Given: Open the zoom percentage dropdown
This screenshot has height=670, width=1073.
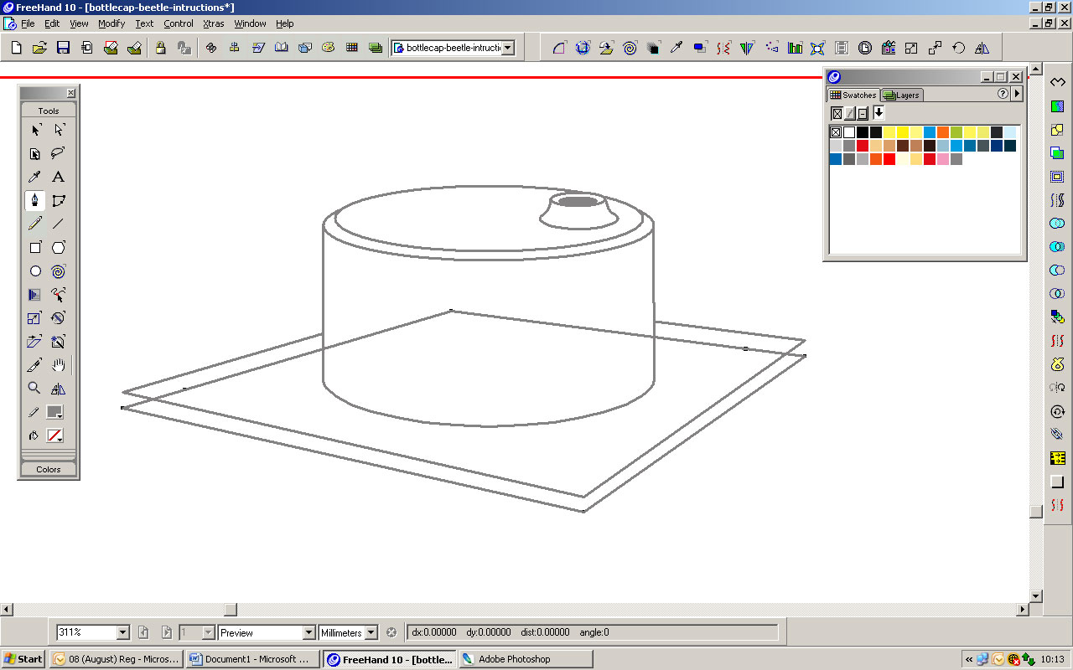Looking at the screenshot, I should pyautogui.click(x=122, y=632).
